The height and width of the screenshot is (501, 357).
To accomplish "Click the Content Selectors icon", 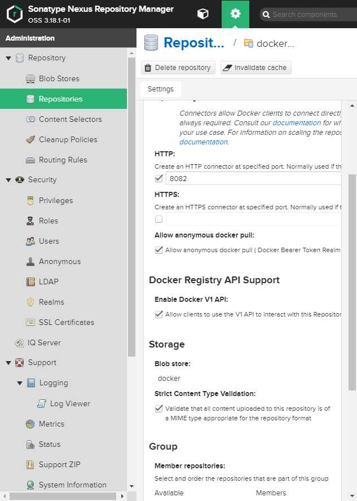I will click(x=30, y=119).
